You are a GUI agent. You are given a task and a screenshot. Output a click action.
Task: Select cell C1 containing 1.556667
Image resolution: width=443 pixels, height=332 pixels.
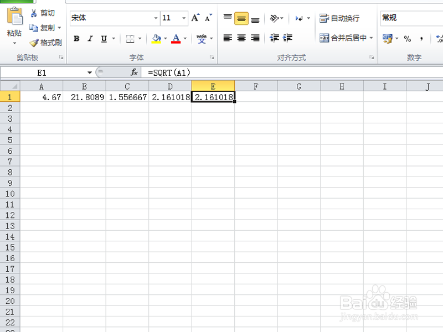click(127, 97)
